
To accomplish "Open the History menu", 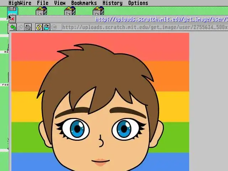I will click(x=113, y=3).
